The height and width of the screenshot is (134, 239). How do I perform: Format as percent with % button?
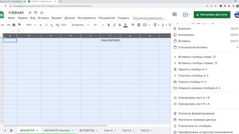pos(46,25)
